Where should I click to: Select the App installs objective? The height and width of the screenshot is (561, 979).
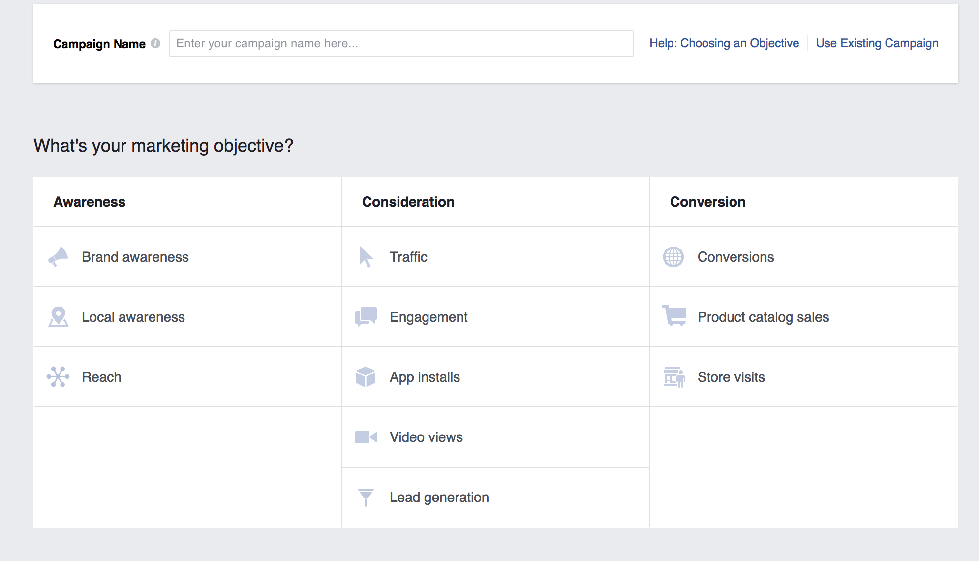tap(496, 377)
